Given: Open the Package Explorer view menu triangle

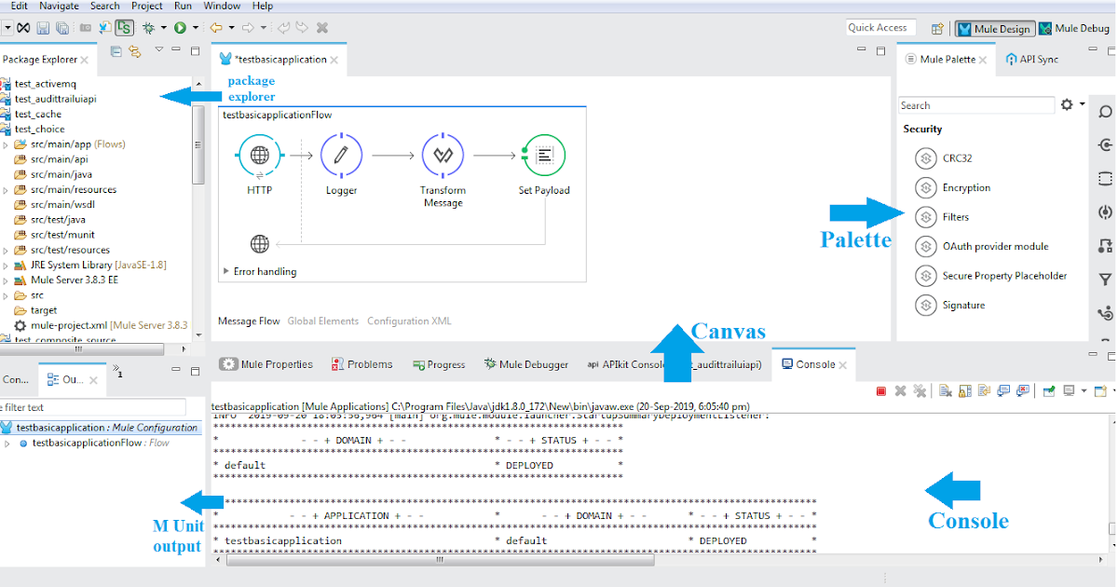Looking at the screenshot, I should 159,50.
